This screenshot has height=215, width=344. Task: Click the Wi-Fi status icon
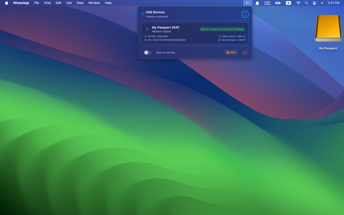point(298,3)
